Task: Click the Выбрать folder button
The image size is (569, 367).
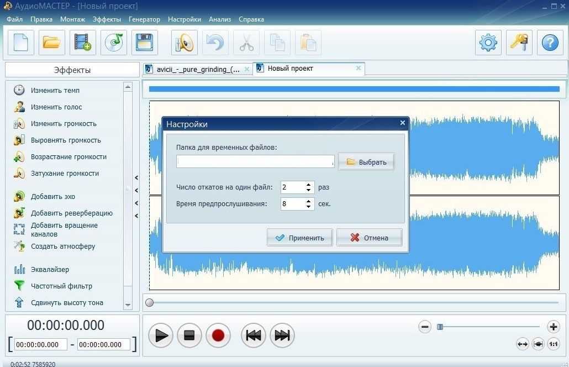Action: [x=366, y=162]
